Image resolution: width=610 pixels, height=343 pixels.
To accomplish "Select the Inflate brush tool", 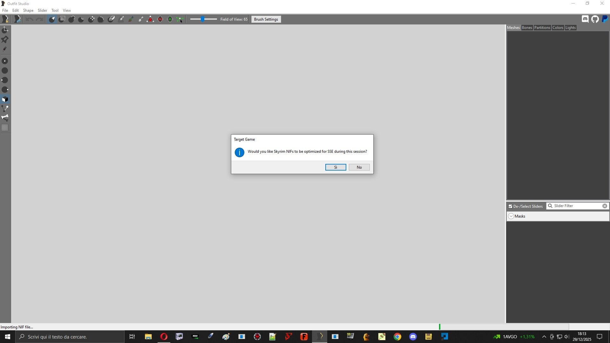I will click(x=71, y=19).
